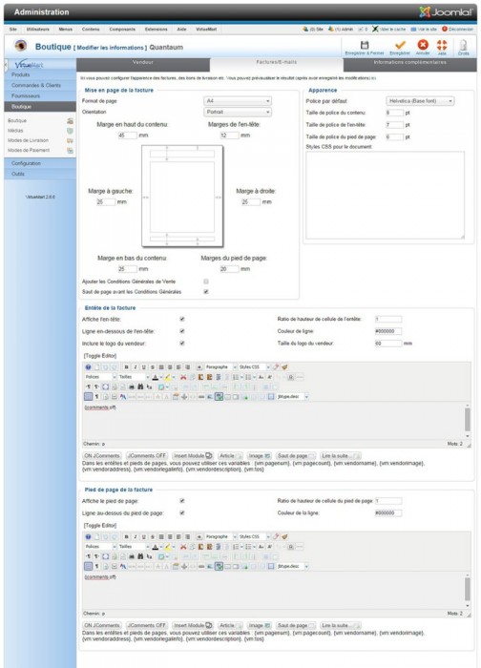Click the Marge à gauche input field
This screenshot has height=668, width=481.
[x=106, y=202]
